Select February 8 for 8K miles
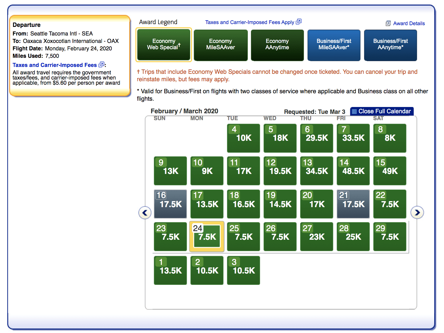Screen dimensions: 444x333 [390, 138]
